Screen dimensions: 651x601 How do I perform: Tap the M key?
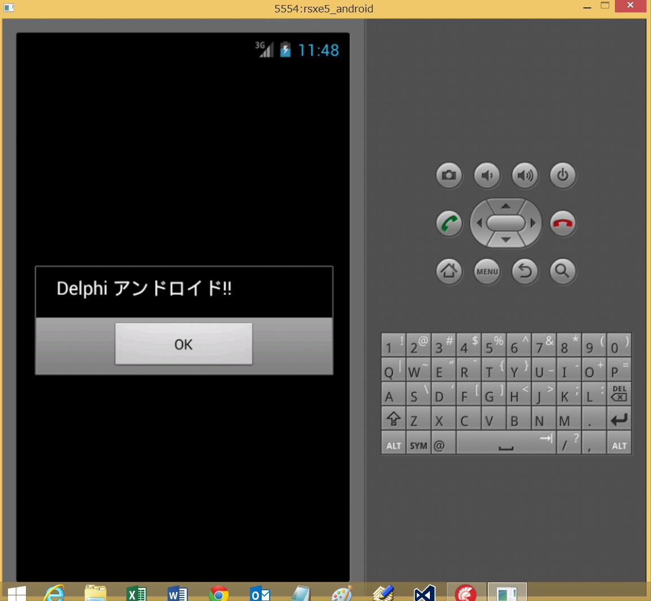point(569,418)
